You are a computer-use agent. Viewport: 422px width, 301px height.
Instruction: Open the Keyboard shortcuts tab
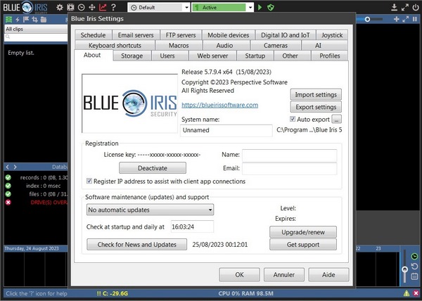(115, 46)
